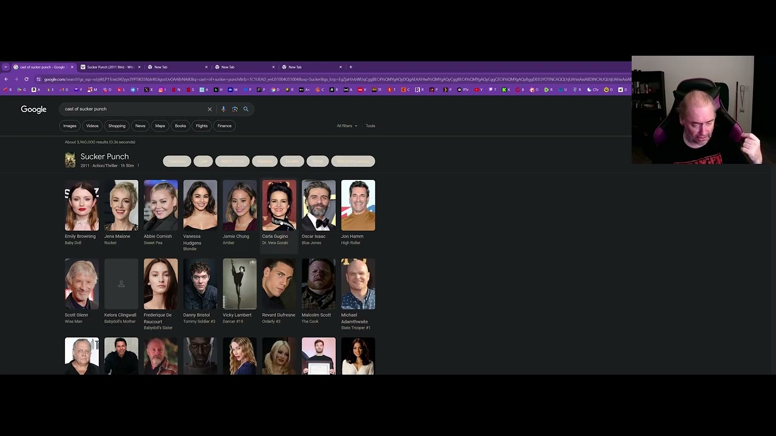
Task: Open Scott Glenn's cast photo
Action: tap(82, 284)
